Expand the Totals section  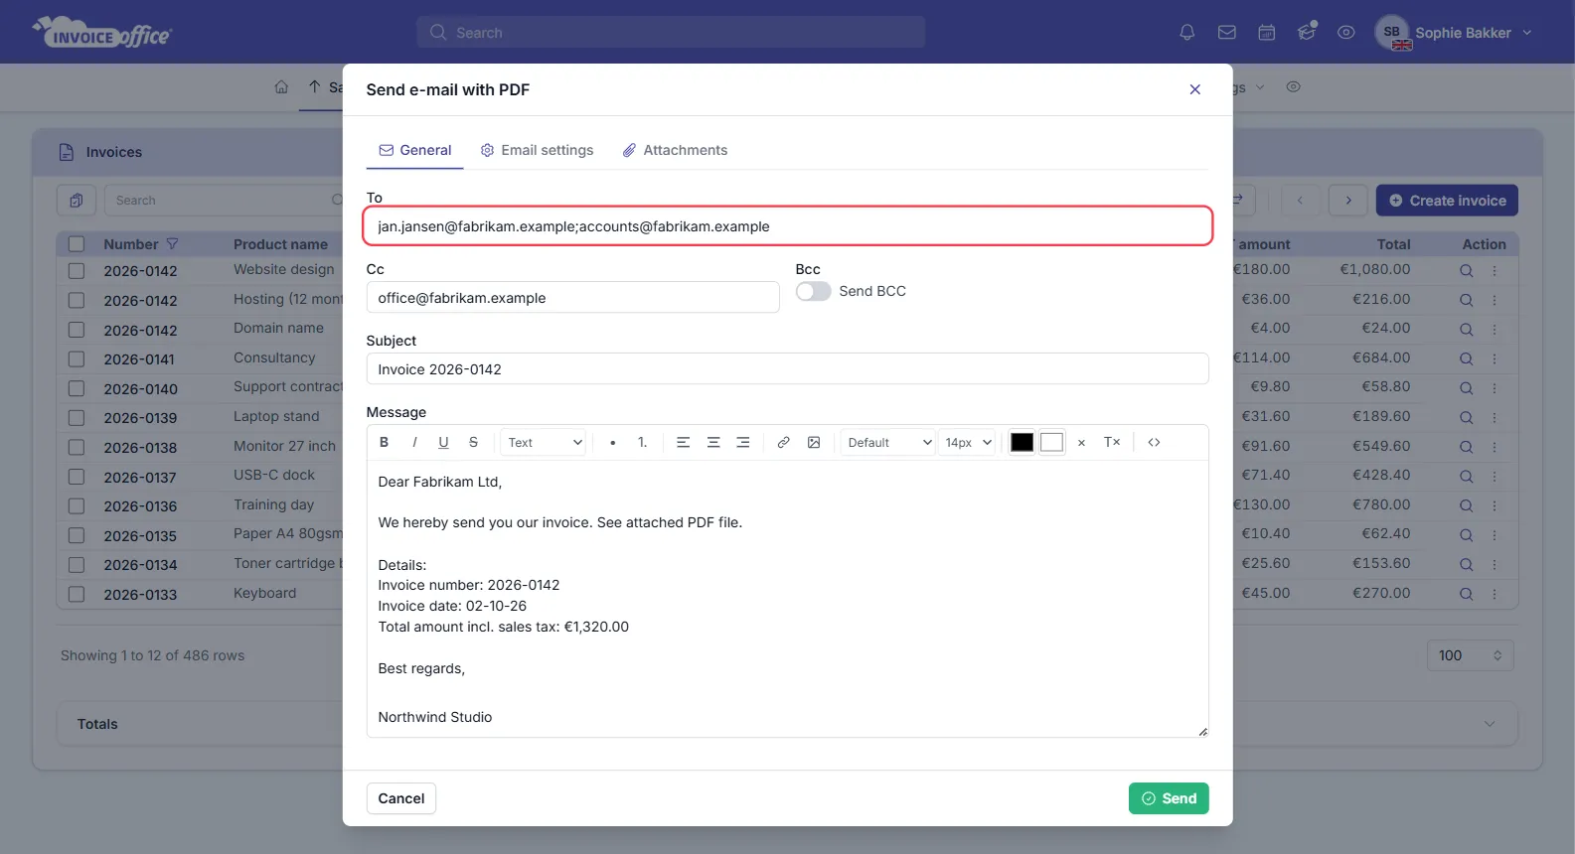tap(787, 724)
